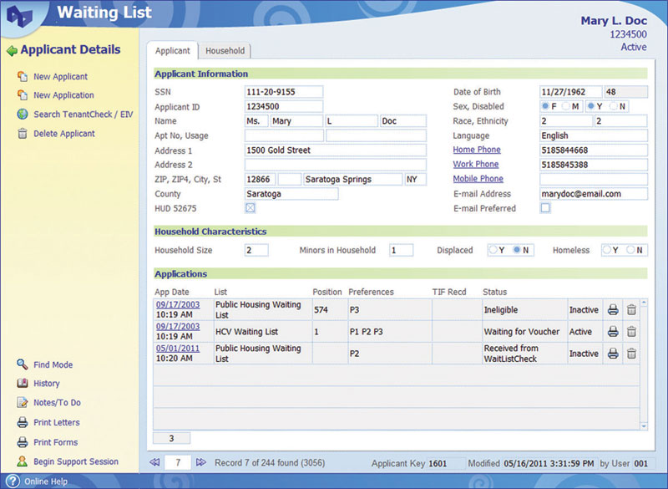Select Y for Displaced
The width and height of the screenshot is (668, 489).
click(494, 250)
